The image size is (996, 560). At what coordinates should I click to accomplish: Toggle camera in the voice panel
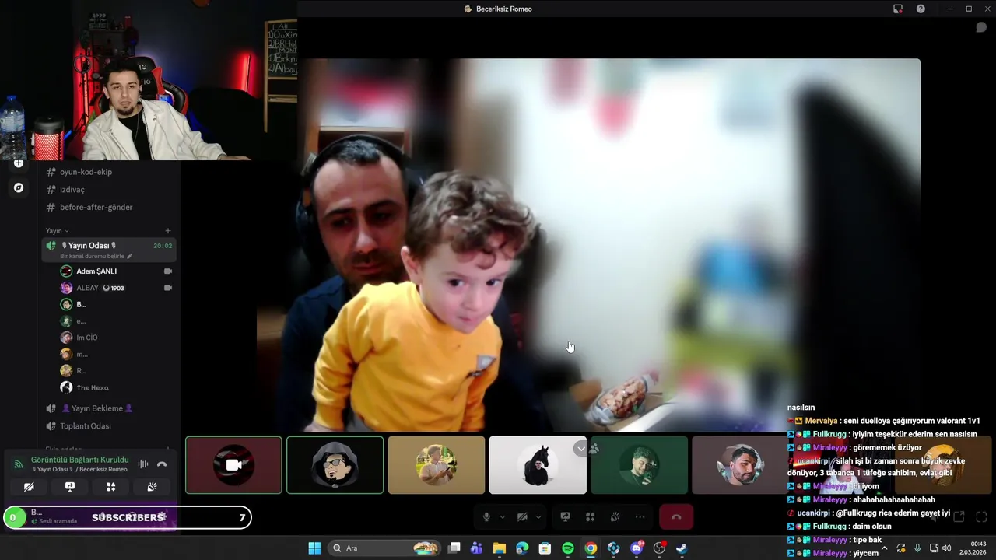tap(29, 487)
